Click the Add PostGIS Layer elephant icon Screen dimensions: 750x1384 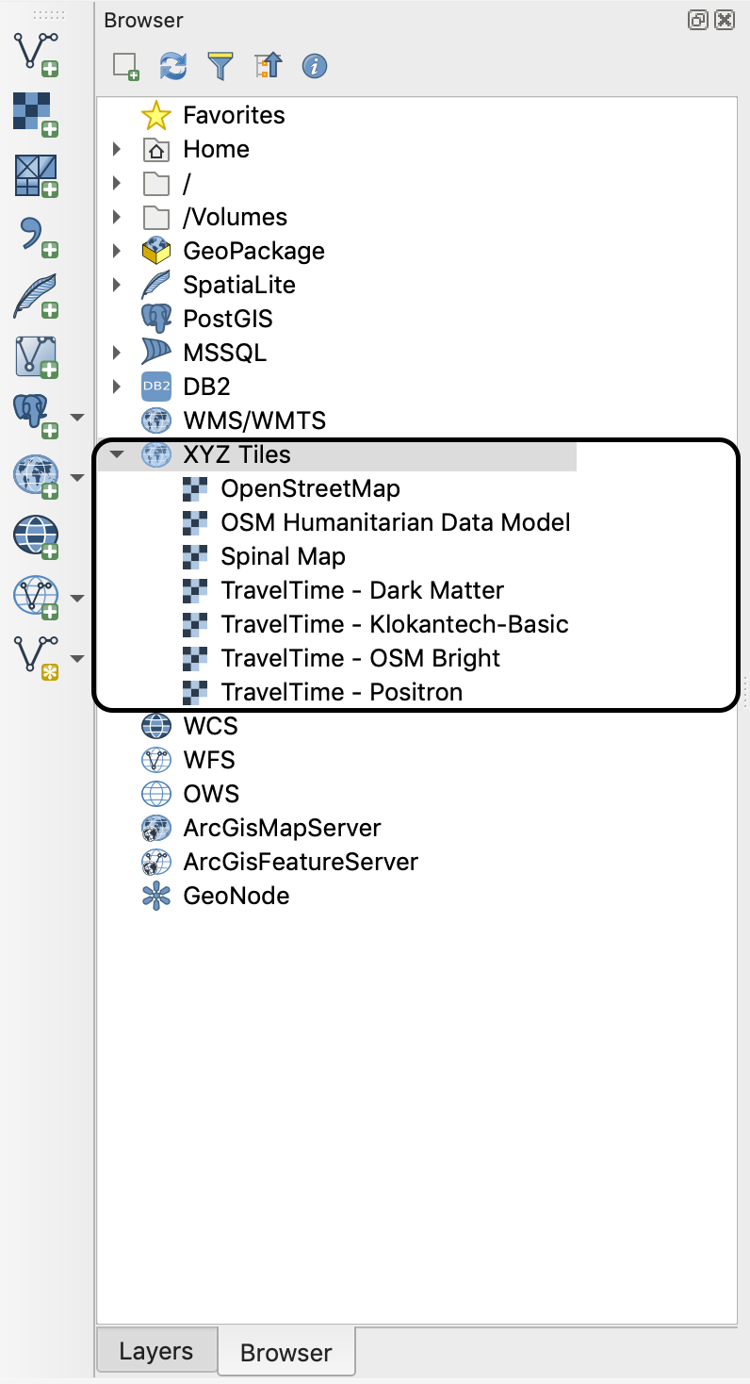tap(37, 417)
